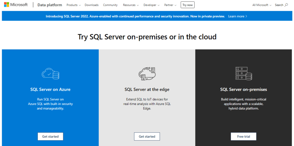Open the Developer dropdown menu
Image resolution: width=294 pixels, height=146 pixels.
point(151,5)
